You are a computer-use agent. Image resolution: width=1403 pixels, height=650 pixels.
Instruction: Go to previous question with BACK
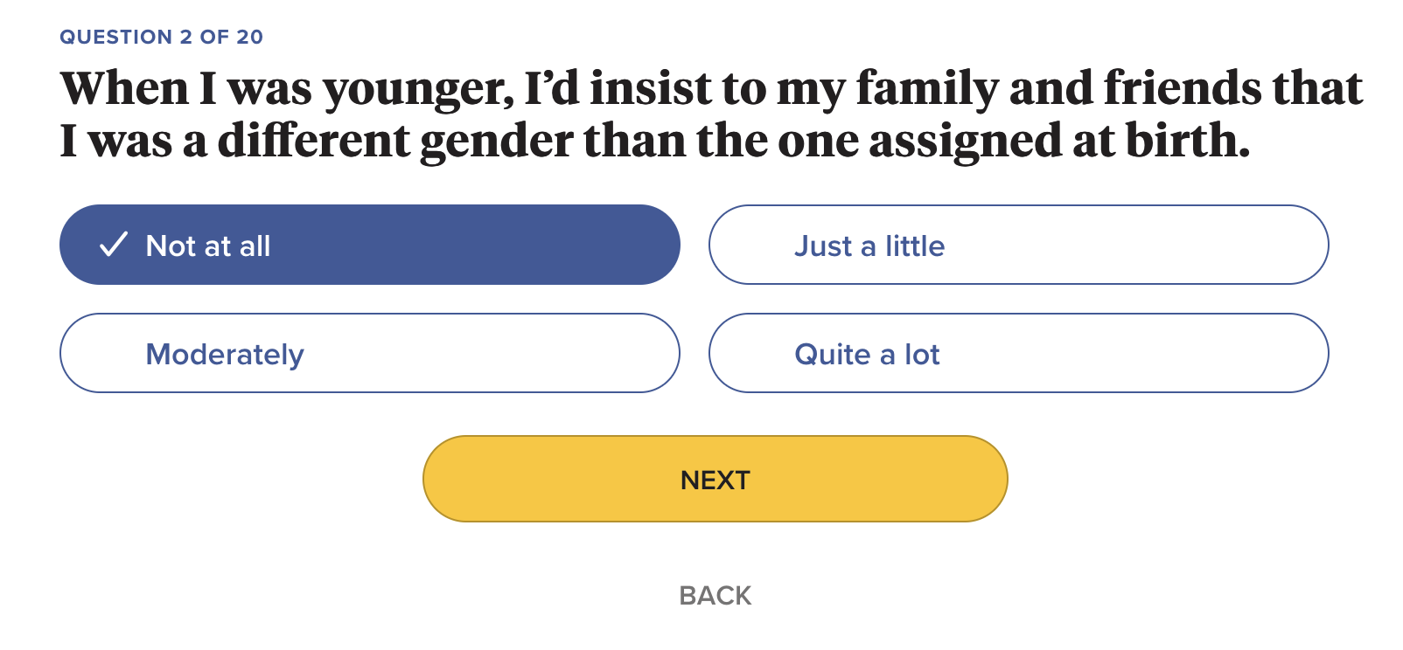point(715,596)
